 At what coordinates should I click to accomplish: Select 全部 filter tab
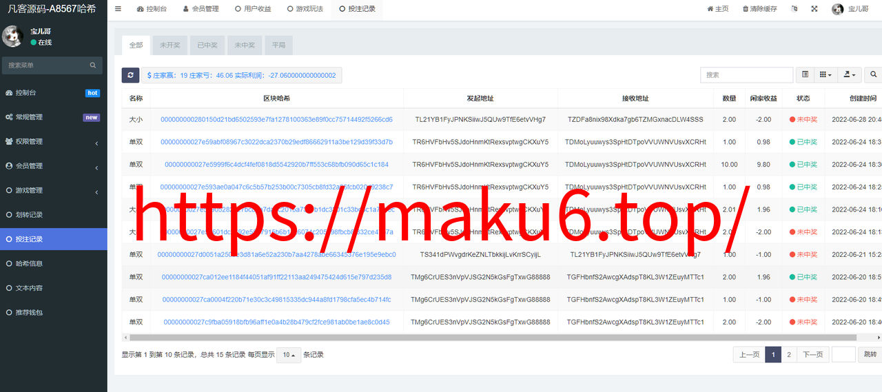pyautogui.click(x=136, y=45)
